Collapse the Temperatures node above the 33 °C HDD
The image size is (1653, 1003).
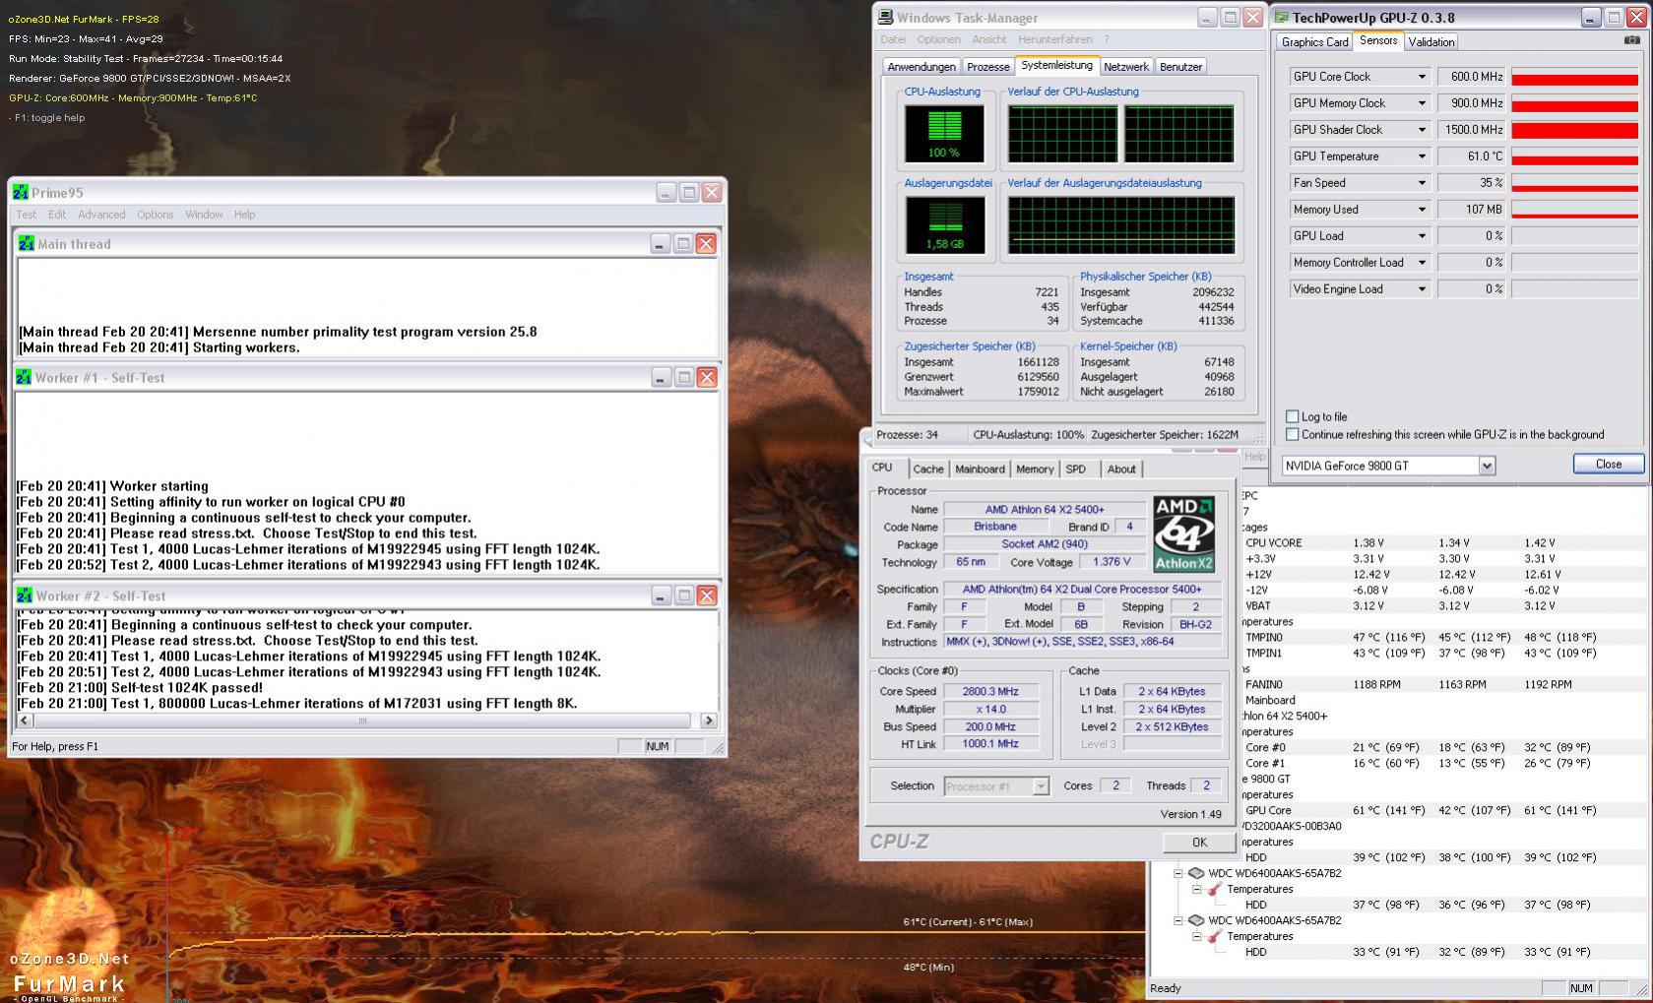click(x=1197, y=936)
